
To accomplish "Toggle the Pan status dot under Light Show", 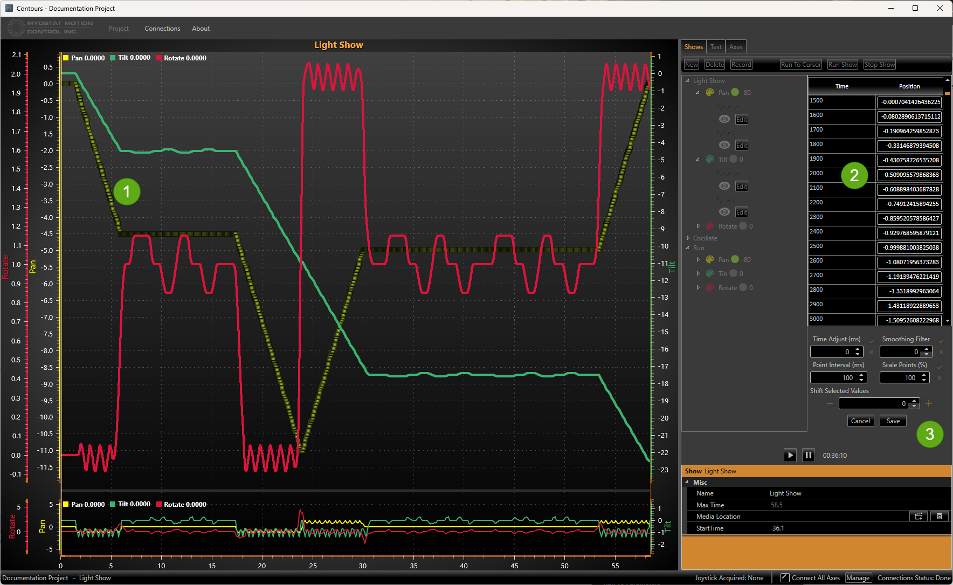I will [x=735, y=92].
